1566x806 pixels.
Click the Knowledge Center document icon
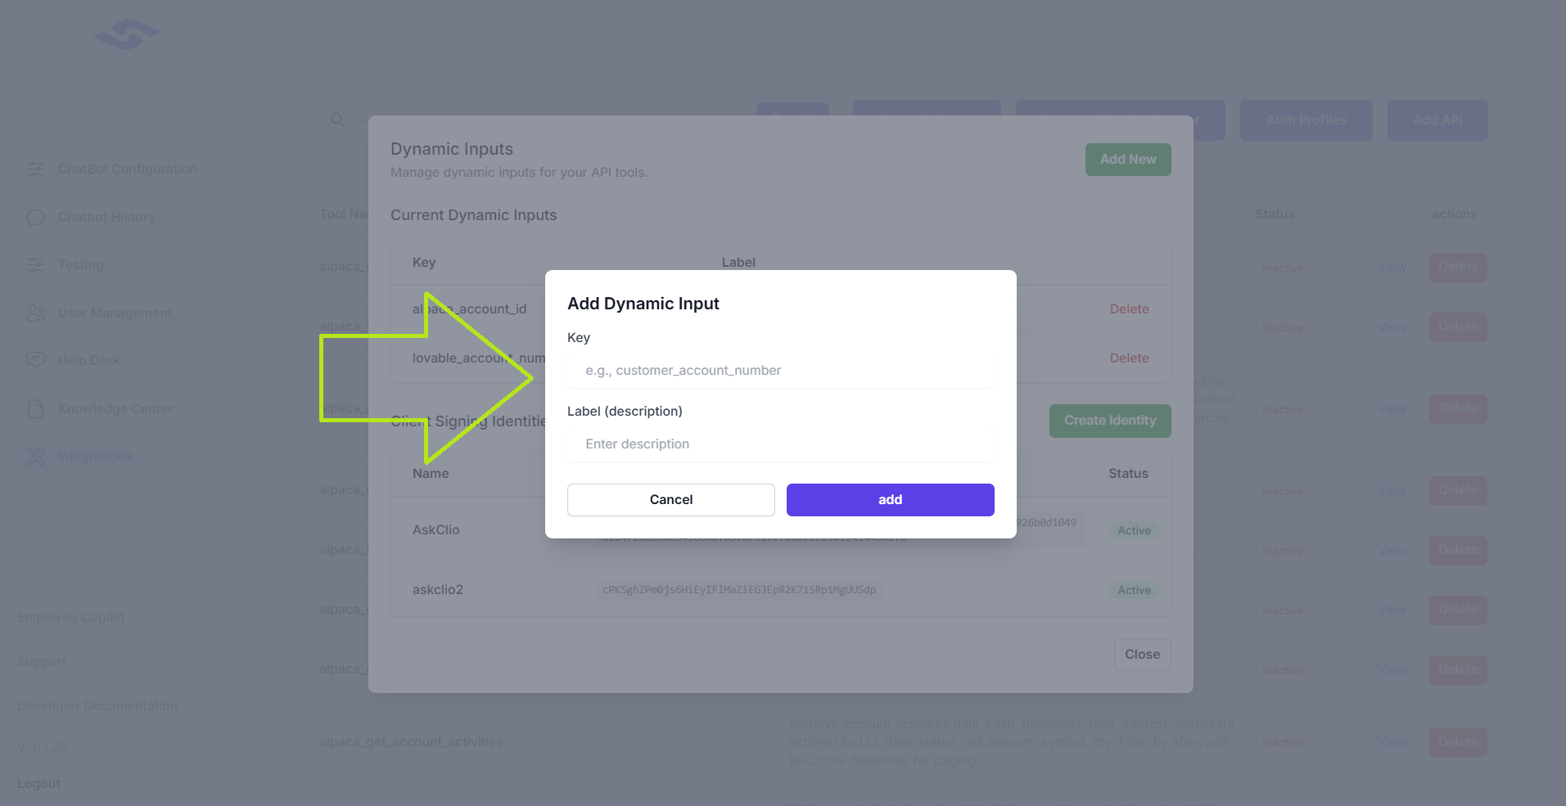click(36, 409)
